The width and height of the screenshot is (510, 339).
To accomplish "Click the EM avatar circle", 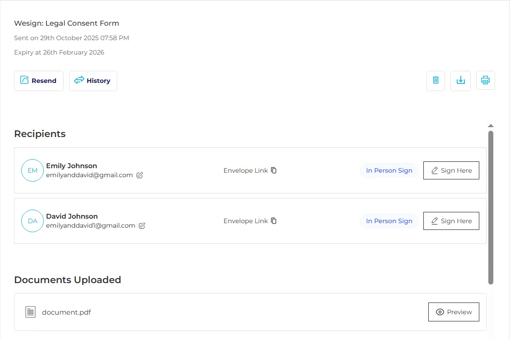I will pos(32,170).
